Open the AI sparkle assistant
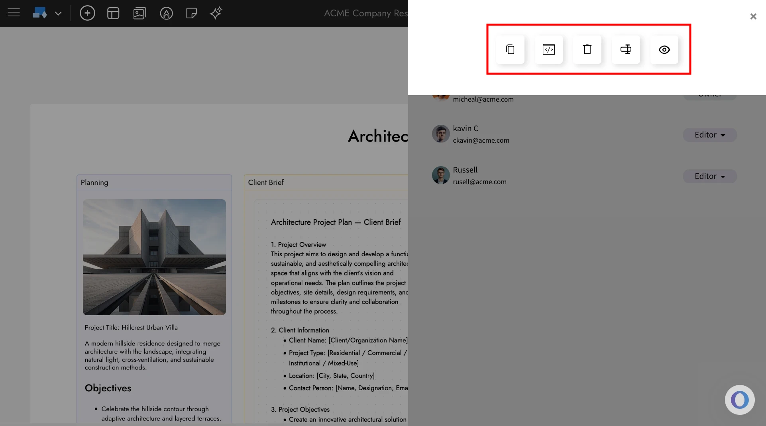Screen dimensions: 766x426 216,13
